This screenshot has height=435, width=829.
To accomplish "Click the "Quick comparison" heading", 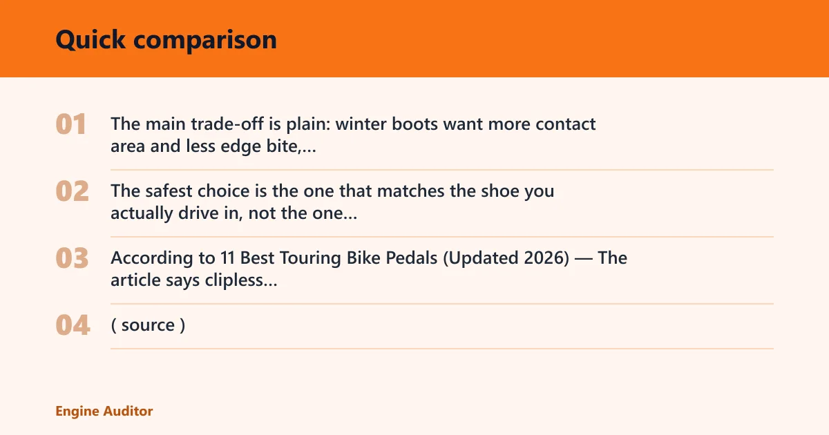I will tap(166, 40).
